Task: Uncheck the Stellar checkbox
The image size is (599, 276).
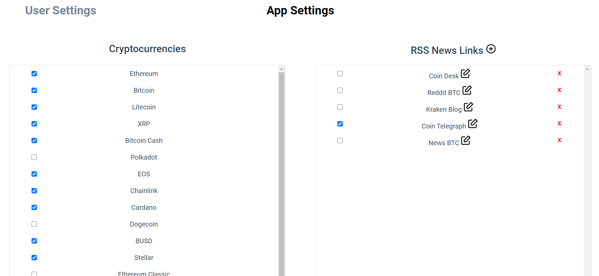Action: tap(34, 258)
